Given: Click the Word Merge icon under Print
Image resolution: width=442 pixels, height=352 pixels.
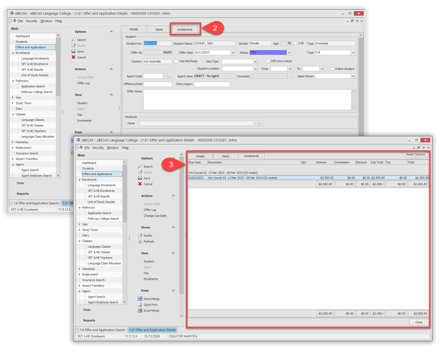Looking at the screenshot, I should tap(140, 299).
